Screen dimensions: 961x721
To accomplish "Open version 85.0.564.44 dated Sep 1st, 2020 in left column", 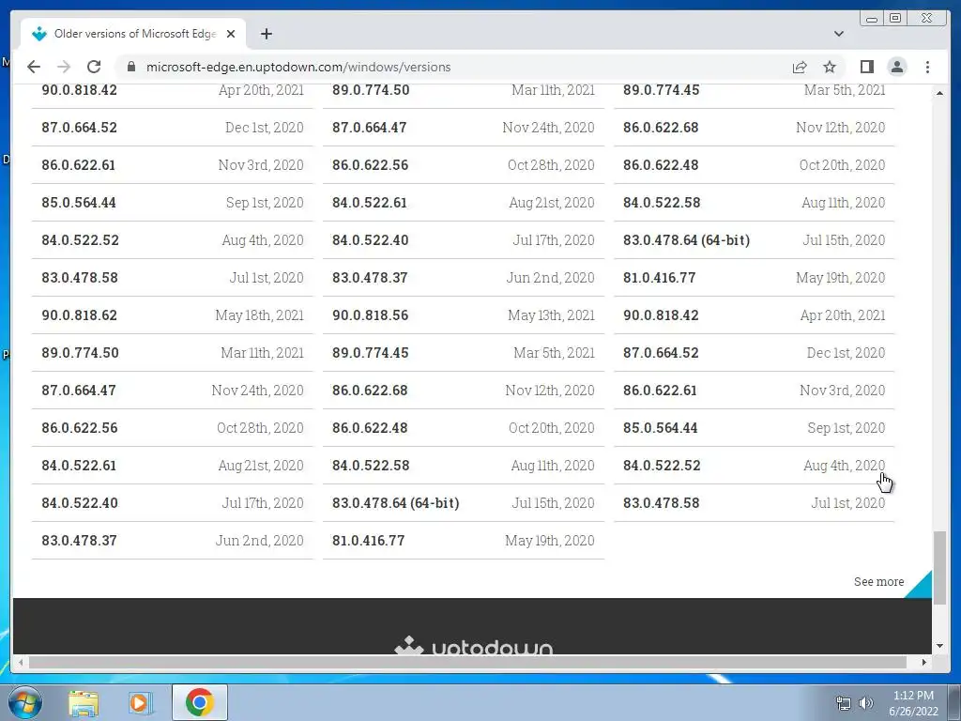I will pos(173,203).
